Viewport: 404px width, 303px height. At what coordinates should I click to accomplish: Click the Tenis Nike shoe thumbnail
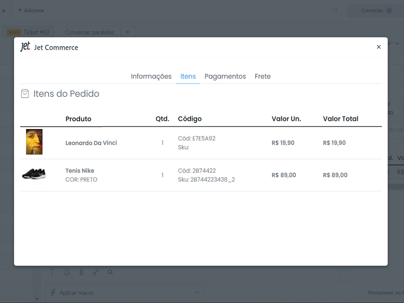(x=34, y=174)
